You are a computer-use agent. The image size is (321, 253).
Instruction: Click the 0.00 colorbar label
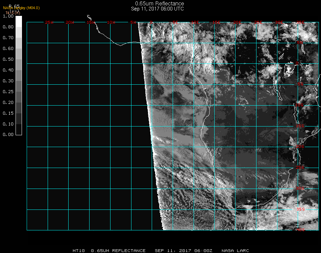click(8, 135)
